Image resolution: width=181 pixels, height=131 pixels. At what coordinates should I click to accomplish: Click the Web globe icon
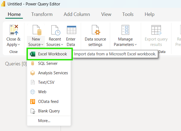pyautogui.click(x=33, y=92)
